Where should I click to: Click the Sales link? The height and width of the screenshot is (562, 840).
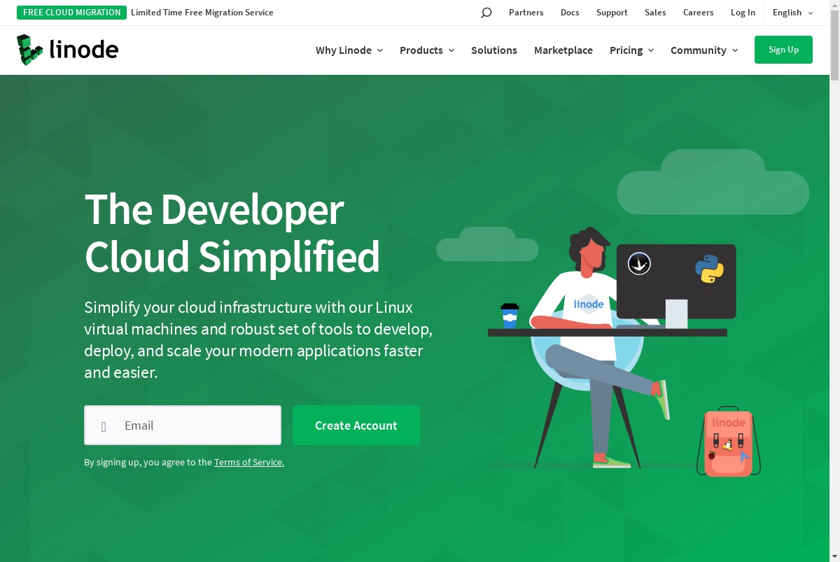tap(655, 13)
